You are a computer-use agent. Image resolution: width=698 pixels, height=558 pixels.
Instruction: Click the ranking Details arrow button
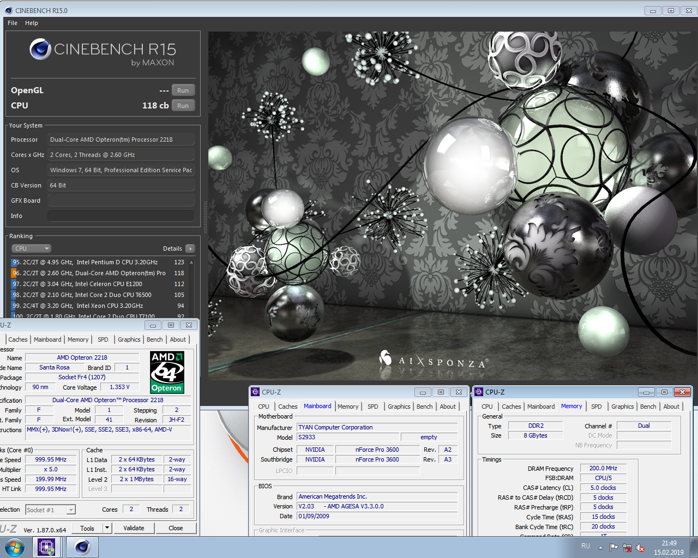point(190,248)
